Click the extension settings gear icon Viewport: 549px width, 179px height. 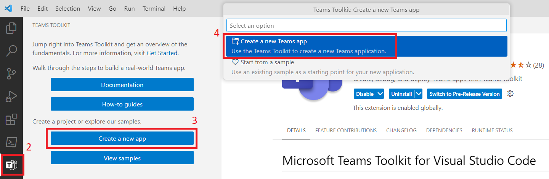pyautogui.click(x=510, y=94)
